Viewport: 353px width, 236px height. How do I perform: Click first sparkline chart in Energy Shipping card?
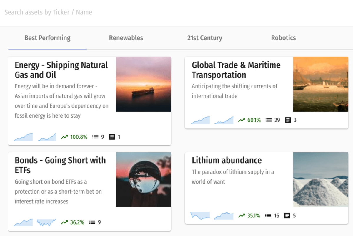23,137
